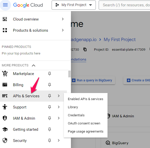Open the Recommendations tab link
Screen dimensions: 150x148
79,59
